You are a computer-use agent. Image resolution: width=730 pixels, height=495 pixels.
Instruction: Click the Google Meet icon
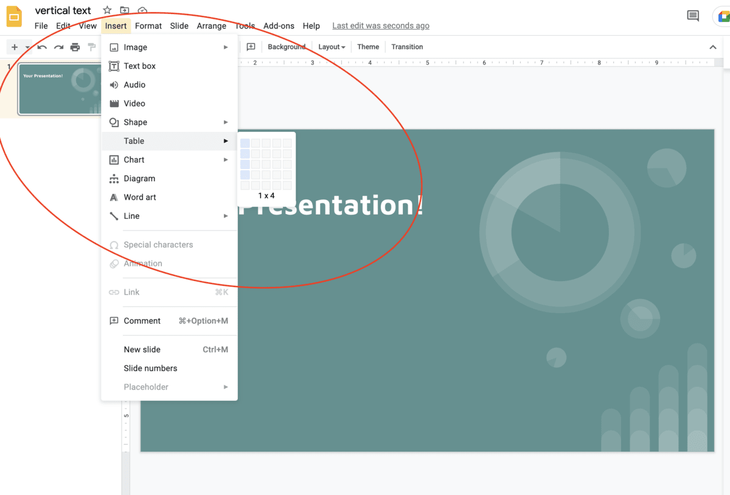(x=722, y=16)
